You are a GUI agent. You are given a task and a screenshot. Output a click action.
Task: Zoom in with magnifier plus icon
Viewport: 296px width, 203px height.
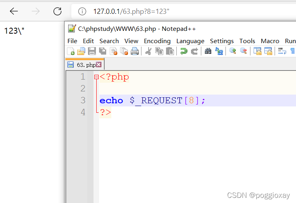(x=233, y=51)
